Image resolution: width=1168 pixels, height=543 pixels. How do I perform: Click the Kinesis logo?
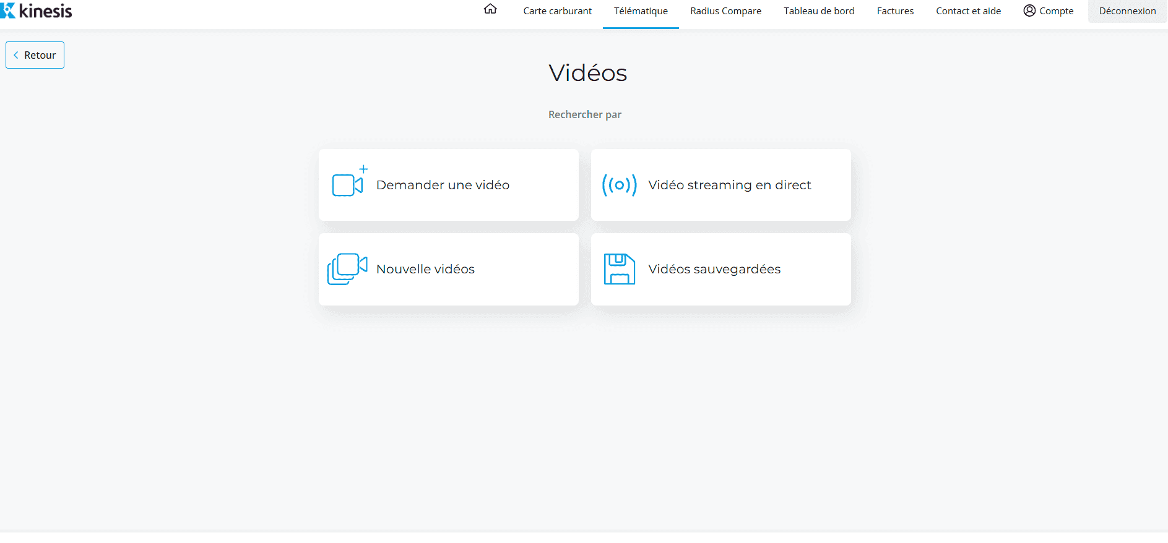37,11
